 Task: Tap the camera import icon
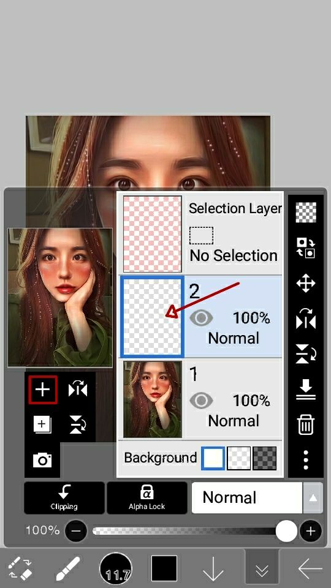(x=42, y=460)
